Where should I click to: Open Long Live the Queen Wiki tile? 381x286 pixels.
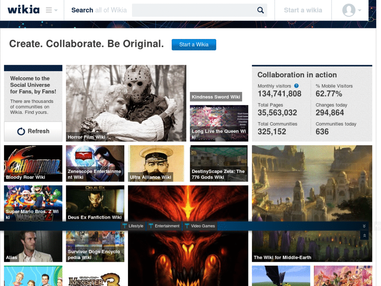click(x=219, y=123)
